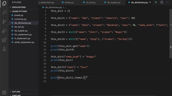Click the "Asep" string on line 9
The width and height of the screenshot is (172, 96).
coord(94,39)
